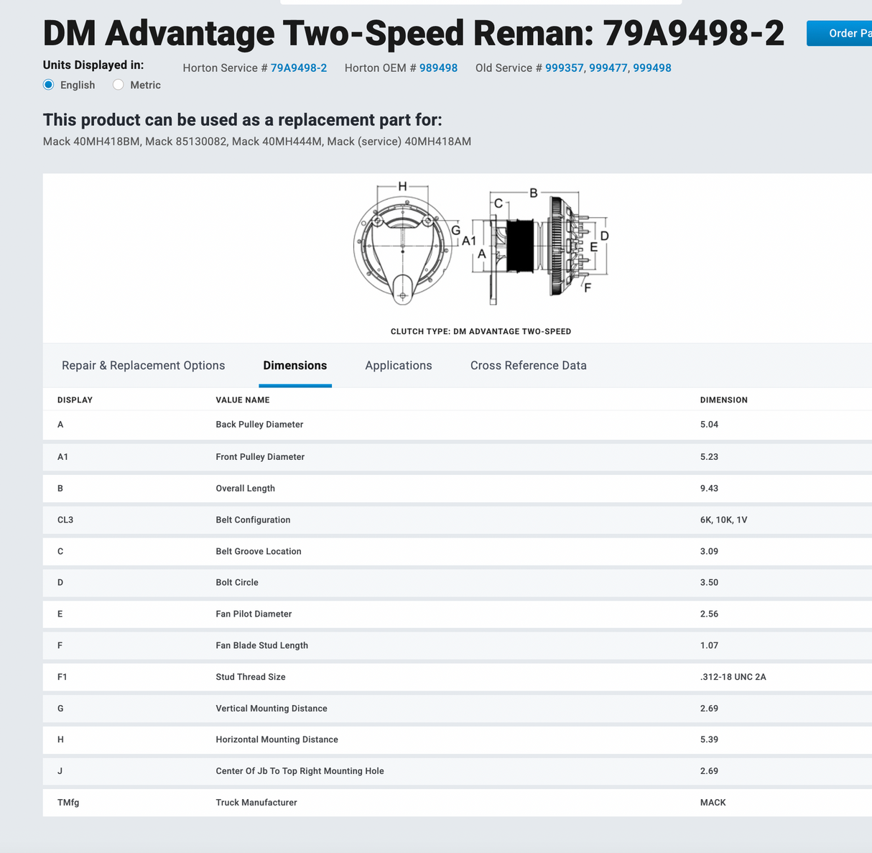Select the Metric units radio button
This screenshot has width=872, height=853.
coord(119,85)
